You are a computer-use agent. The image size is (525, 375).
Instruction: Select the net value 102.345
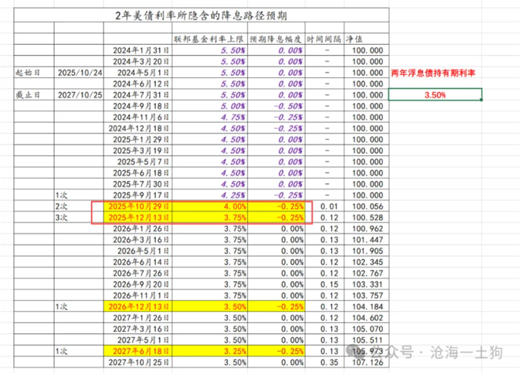point(366,262)
